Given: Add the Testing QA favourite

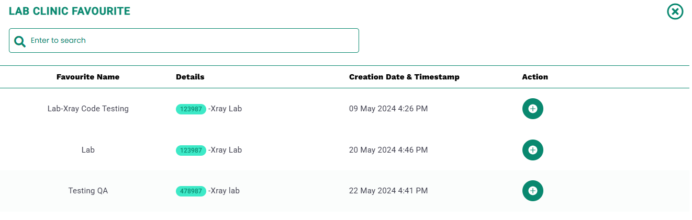Looking at the screenshot, I should [x=532, y=191].
